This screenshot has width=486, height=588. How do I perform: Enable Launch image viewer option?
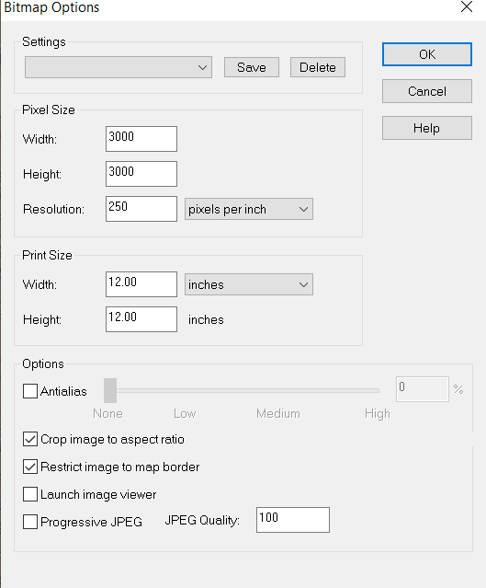[30, 494]
